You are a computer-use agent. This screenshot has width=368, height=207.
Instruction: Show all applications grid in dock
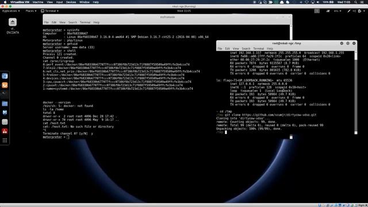pos(5,140)
